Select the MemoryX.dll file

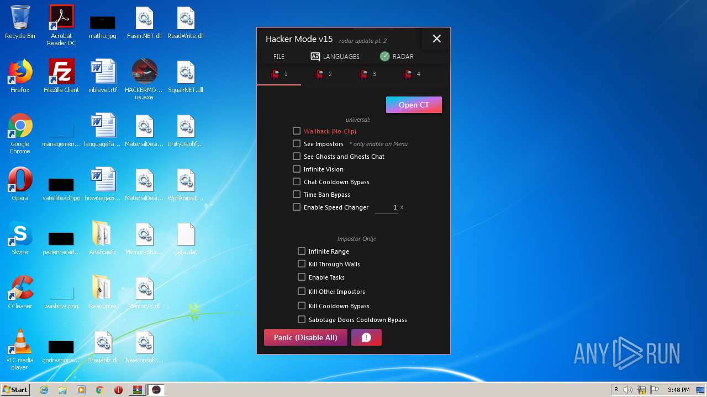tap(144, 292)
